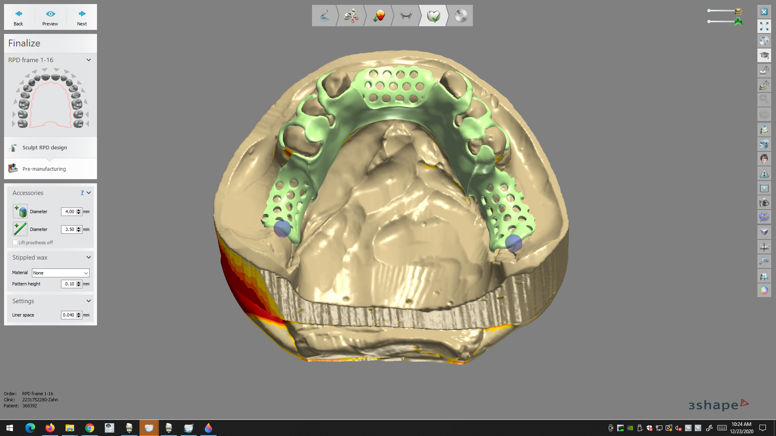
Task: Enable Lift prosthesis off checkbox
Action: [x=15, y=243]
